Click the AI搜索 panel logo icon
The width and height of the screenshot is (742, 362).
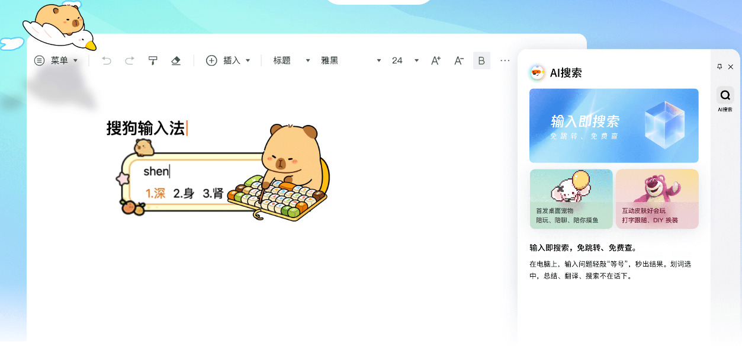tap(537, 73)
